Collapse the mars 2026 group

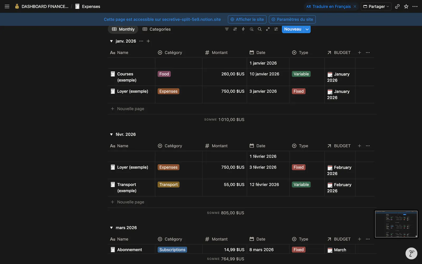(111, 228)
